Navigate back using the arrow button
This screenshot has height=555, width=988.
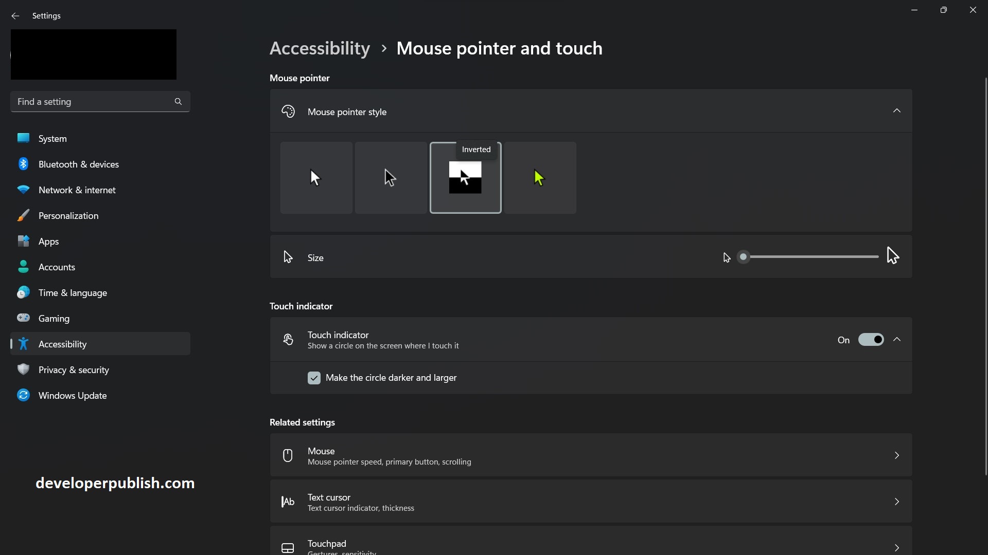point(15,16)
